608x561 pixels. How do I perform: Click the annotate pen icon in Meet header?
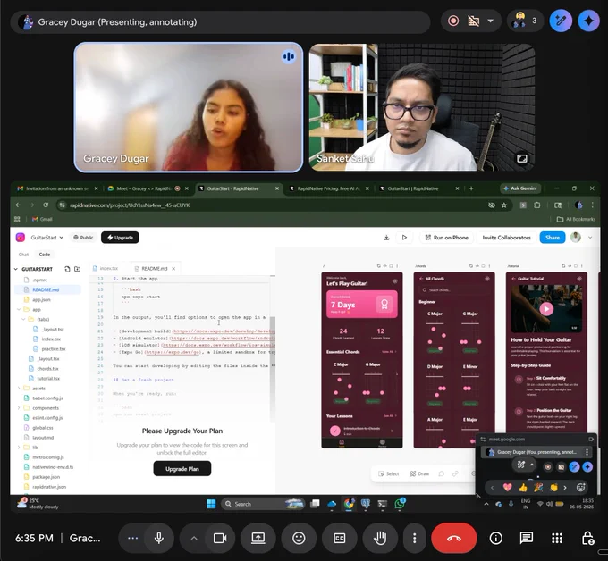[561, 21]
